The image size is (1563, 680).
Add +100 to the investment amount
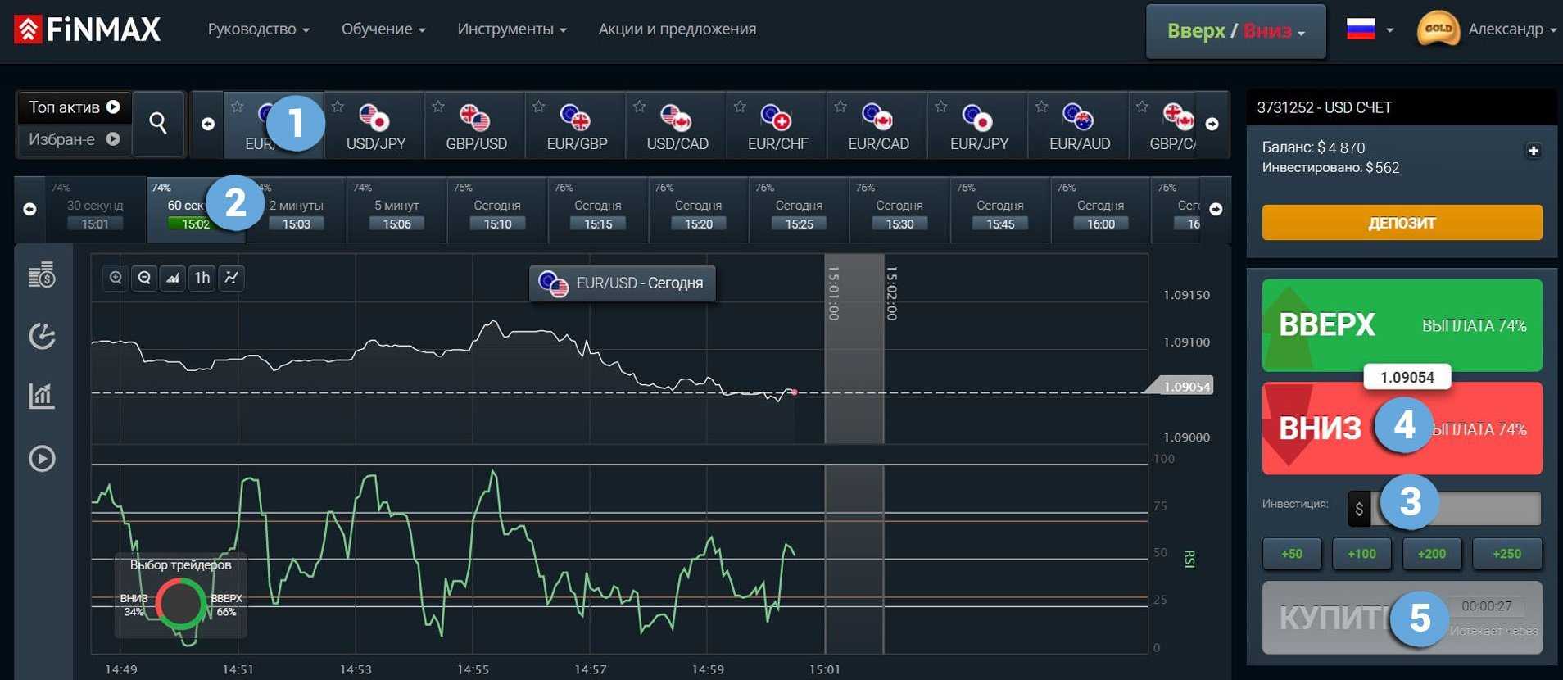point(1361,554)
